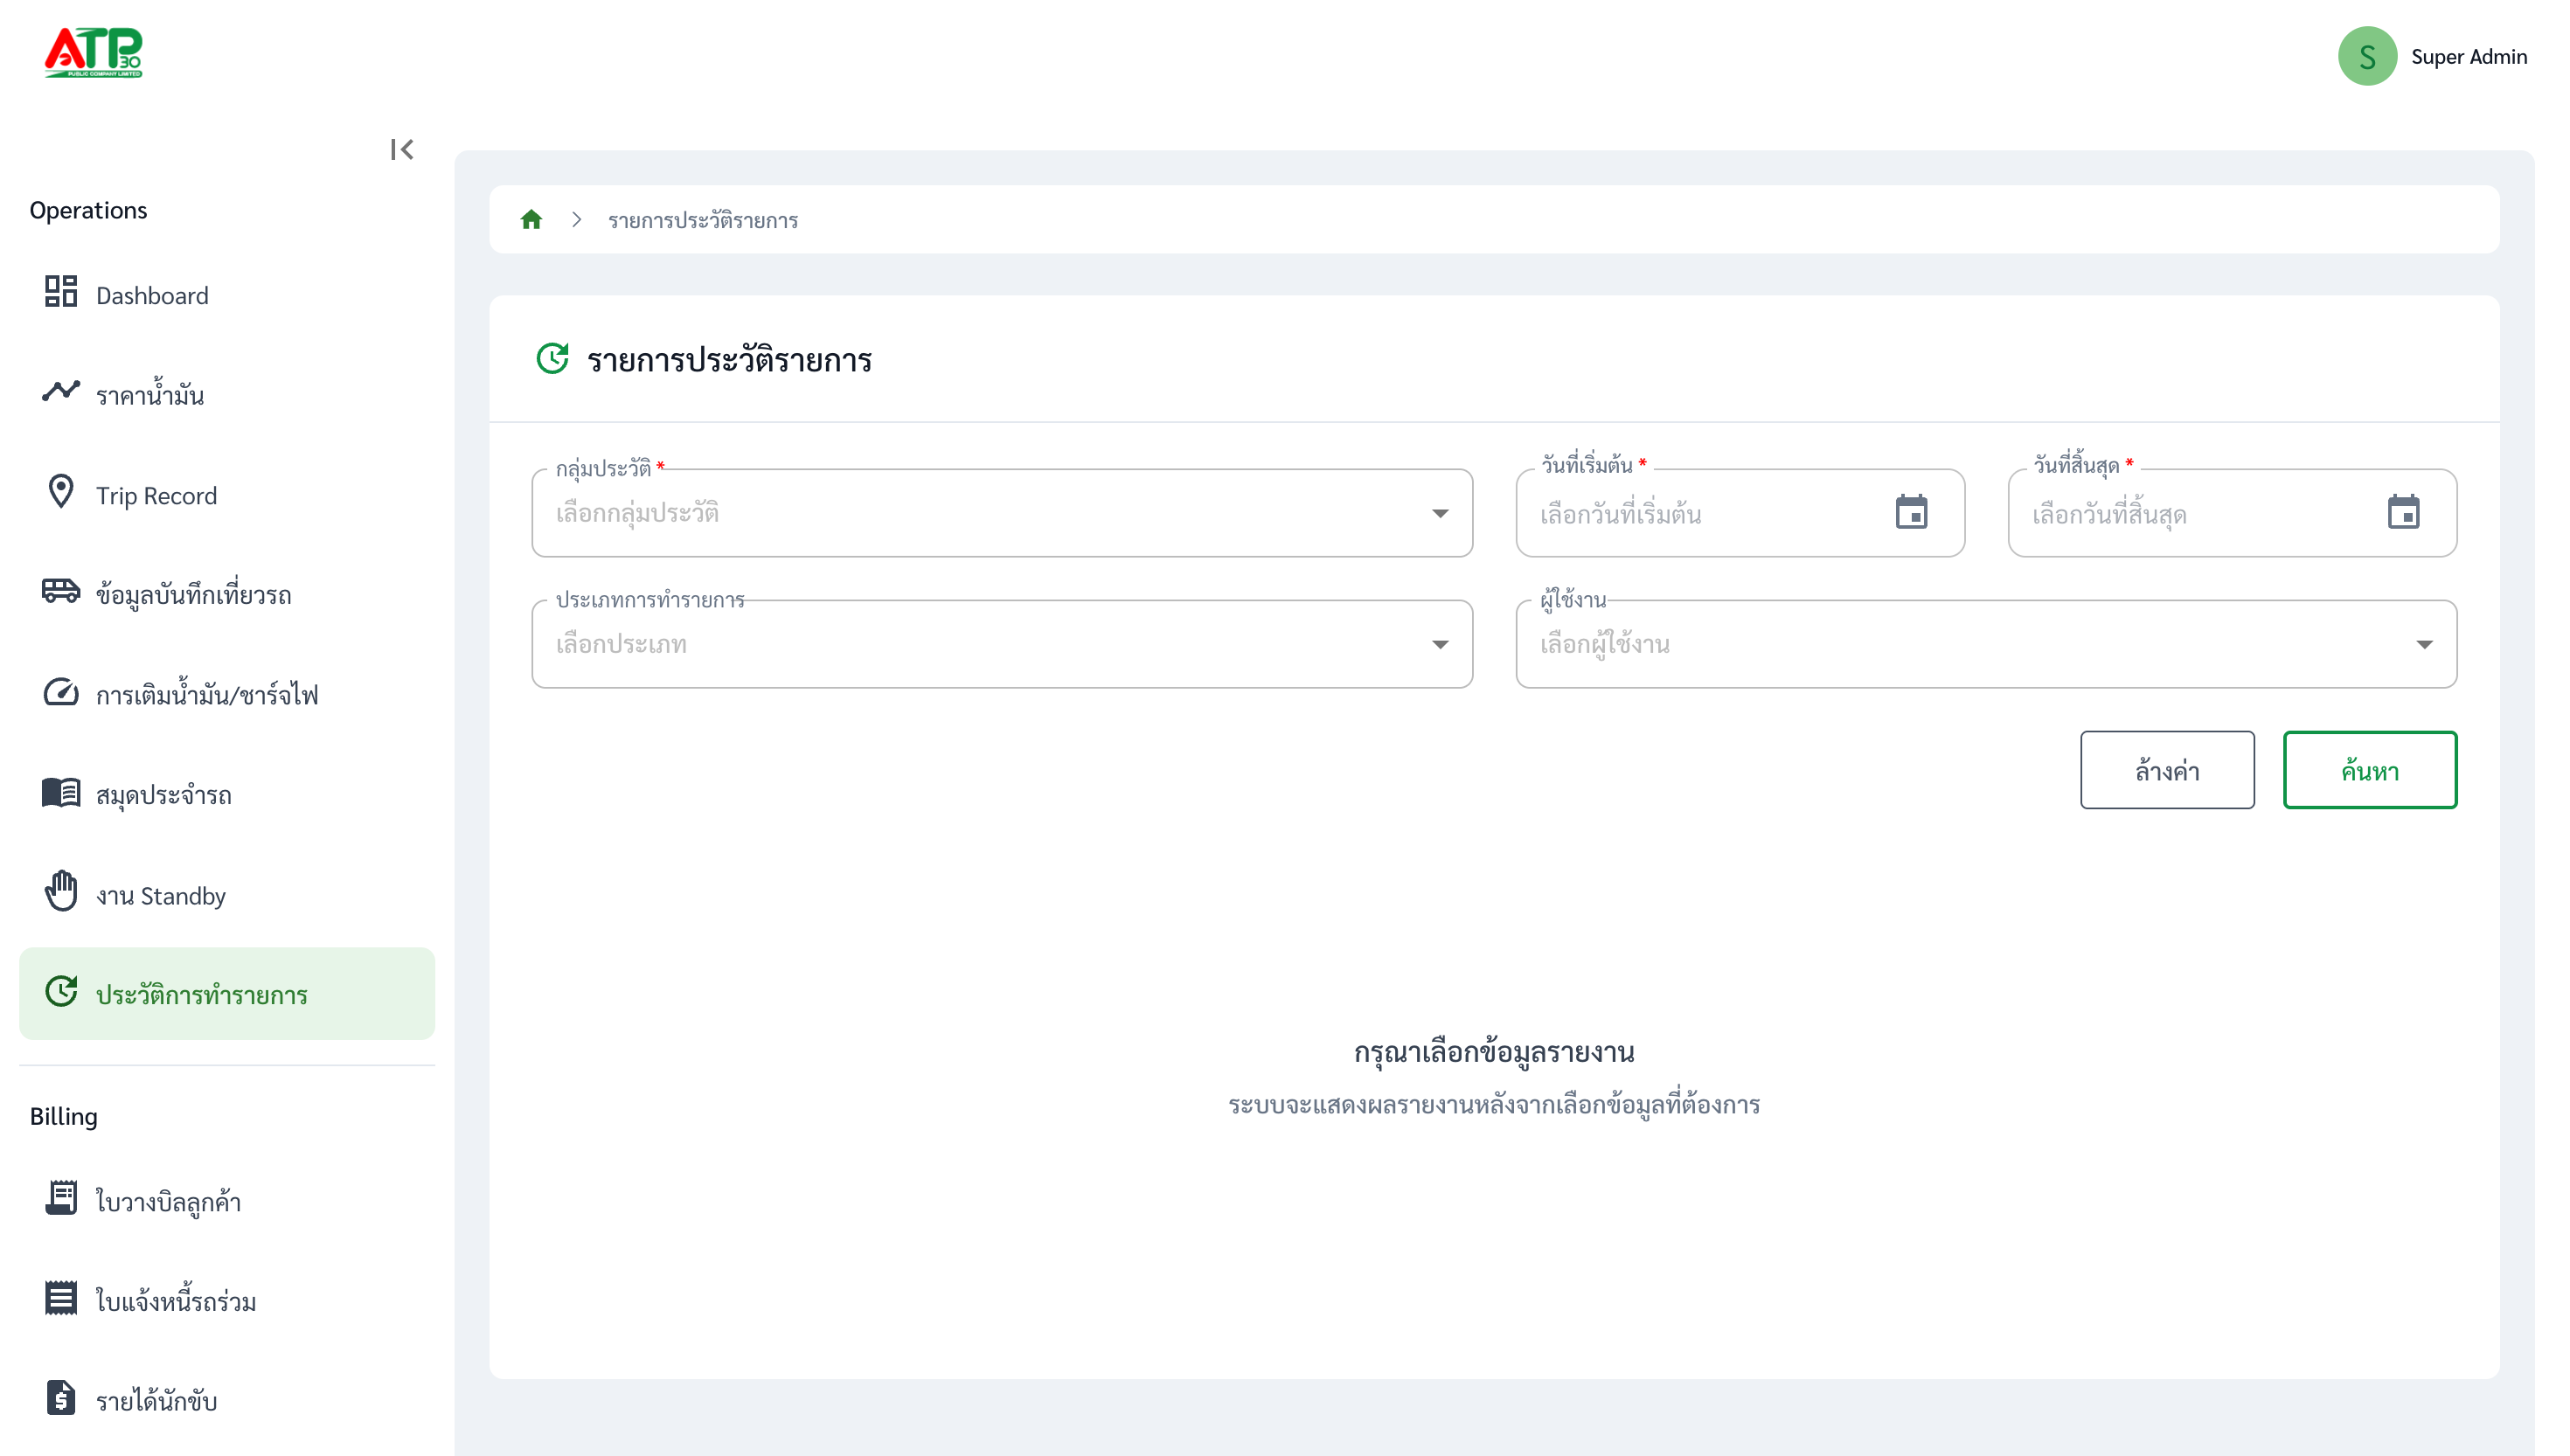
Task: Click the ATP30 logo
Action: point(94,52)
